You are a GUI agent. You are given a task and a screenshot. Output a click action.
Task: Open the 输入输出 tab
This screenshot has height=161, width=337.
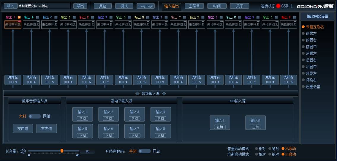(x=172, y=6)
